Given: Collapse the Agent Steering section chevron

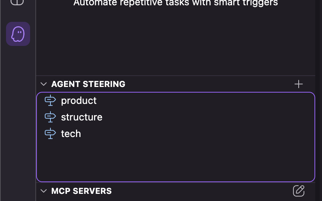Looking at the screenshot, I should (44, 84).
